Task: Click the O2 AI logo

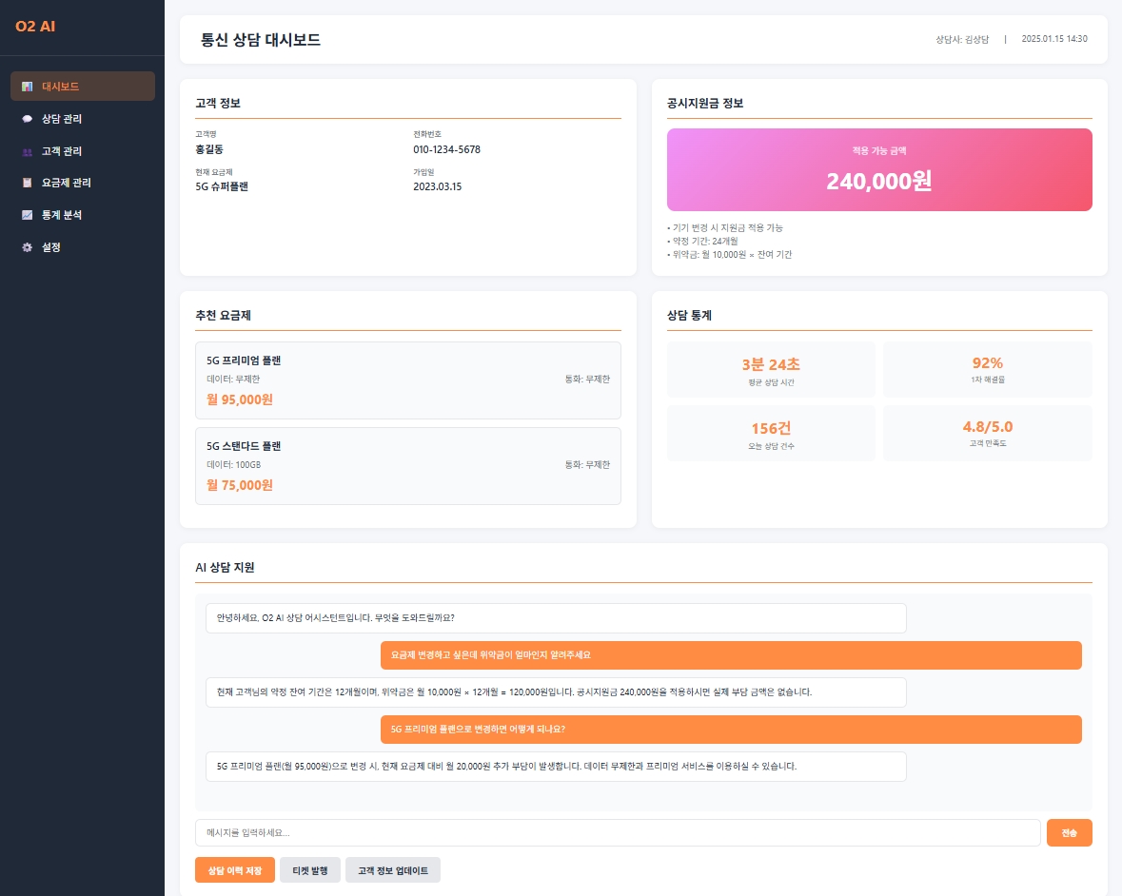Action: pyautogui.click(x=35, y=27)
